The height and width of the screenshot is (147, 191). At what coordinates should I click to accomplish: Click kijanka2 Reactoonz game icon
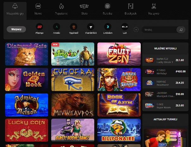tap(150, 83)
